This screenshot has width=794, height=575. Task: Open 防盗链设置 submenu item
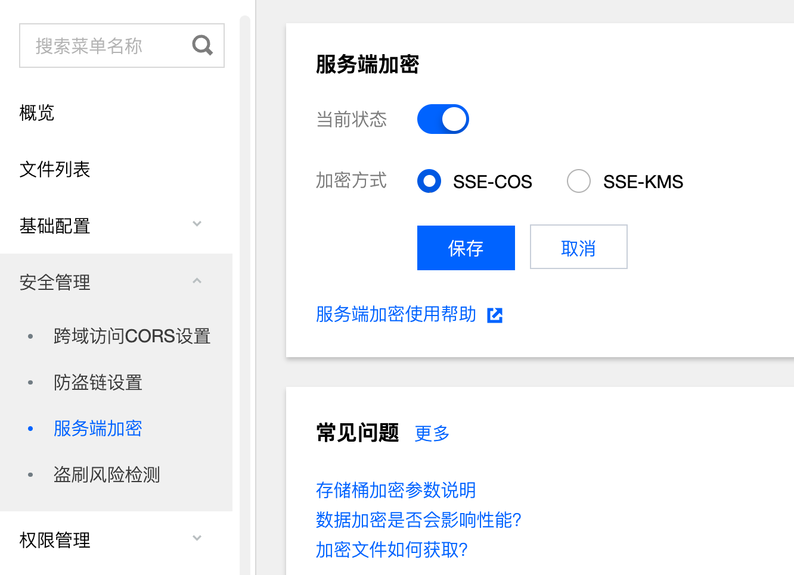[98, 382]
